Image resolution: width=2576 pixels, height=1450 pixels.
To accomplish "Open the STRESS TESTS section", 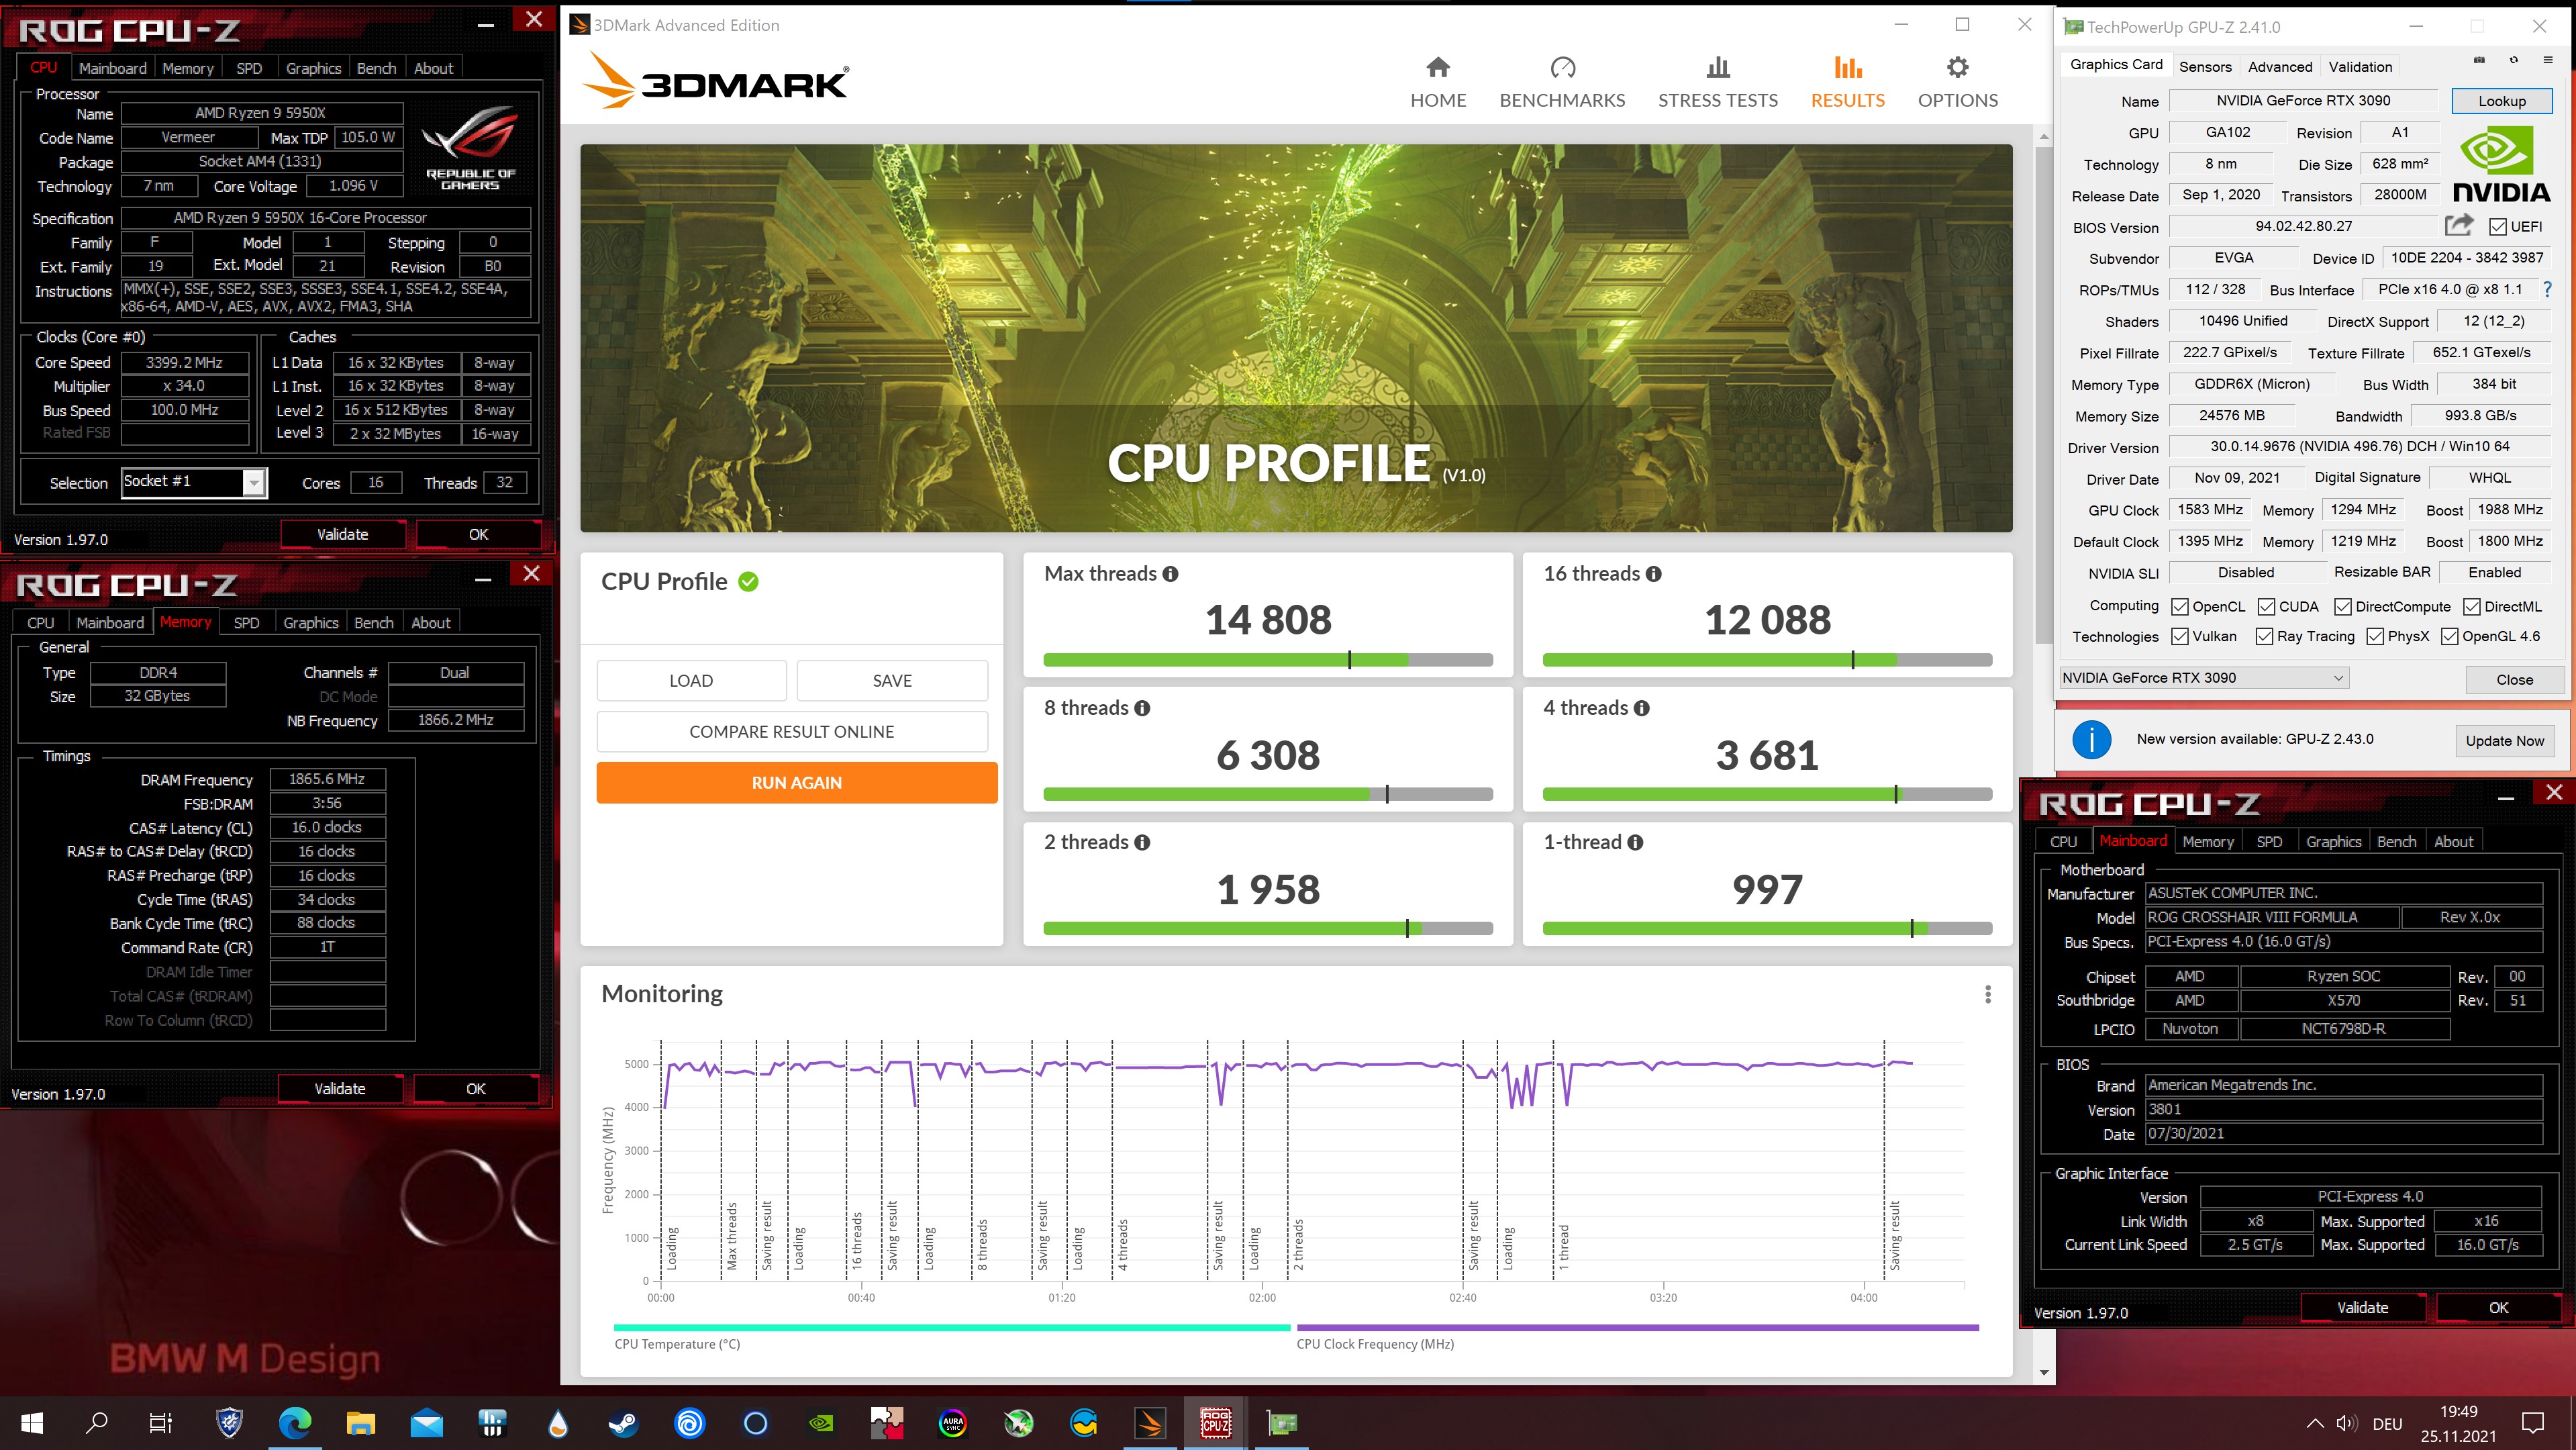I will pos(1717,82).
